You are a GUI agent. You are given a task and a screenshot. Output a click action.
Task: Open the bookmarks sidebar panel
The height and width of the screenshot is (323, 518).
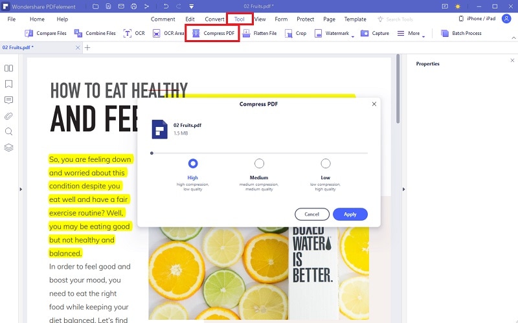[x=8, y=84]
